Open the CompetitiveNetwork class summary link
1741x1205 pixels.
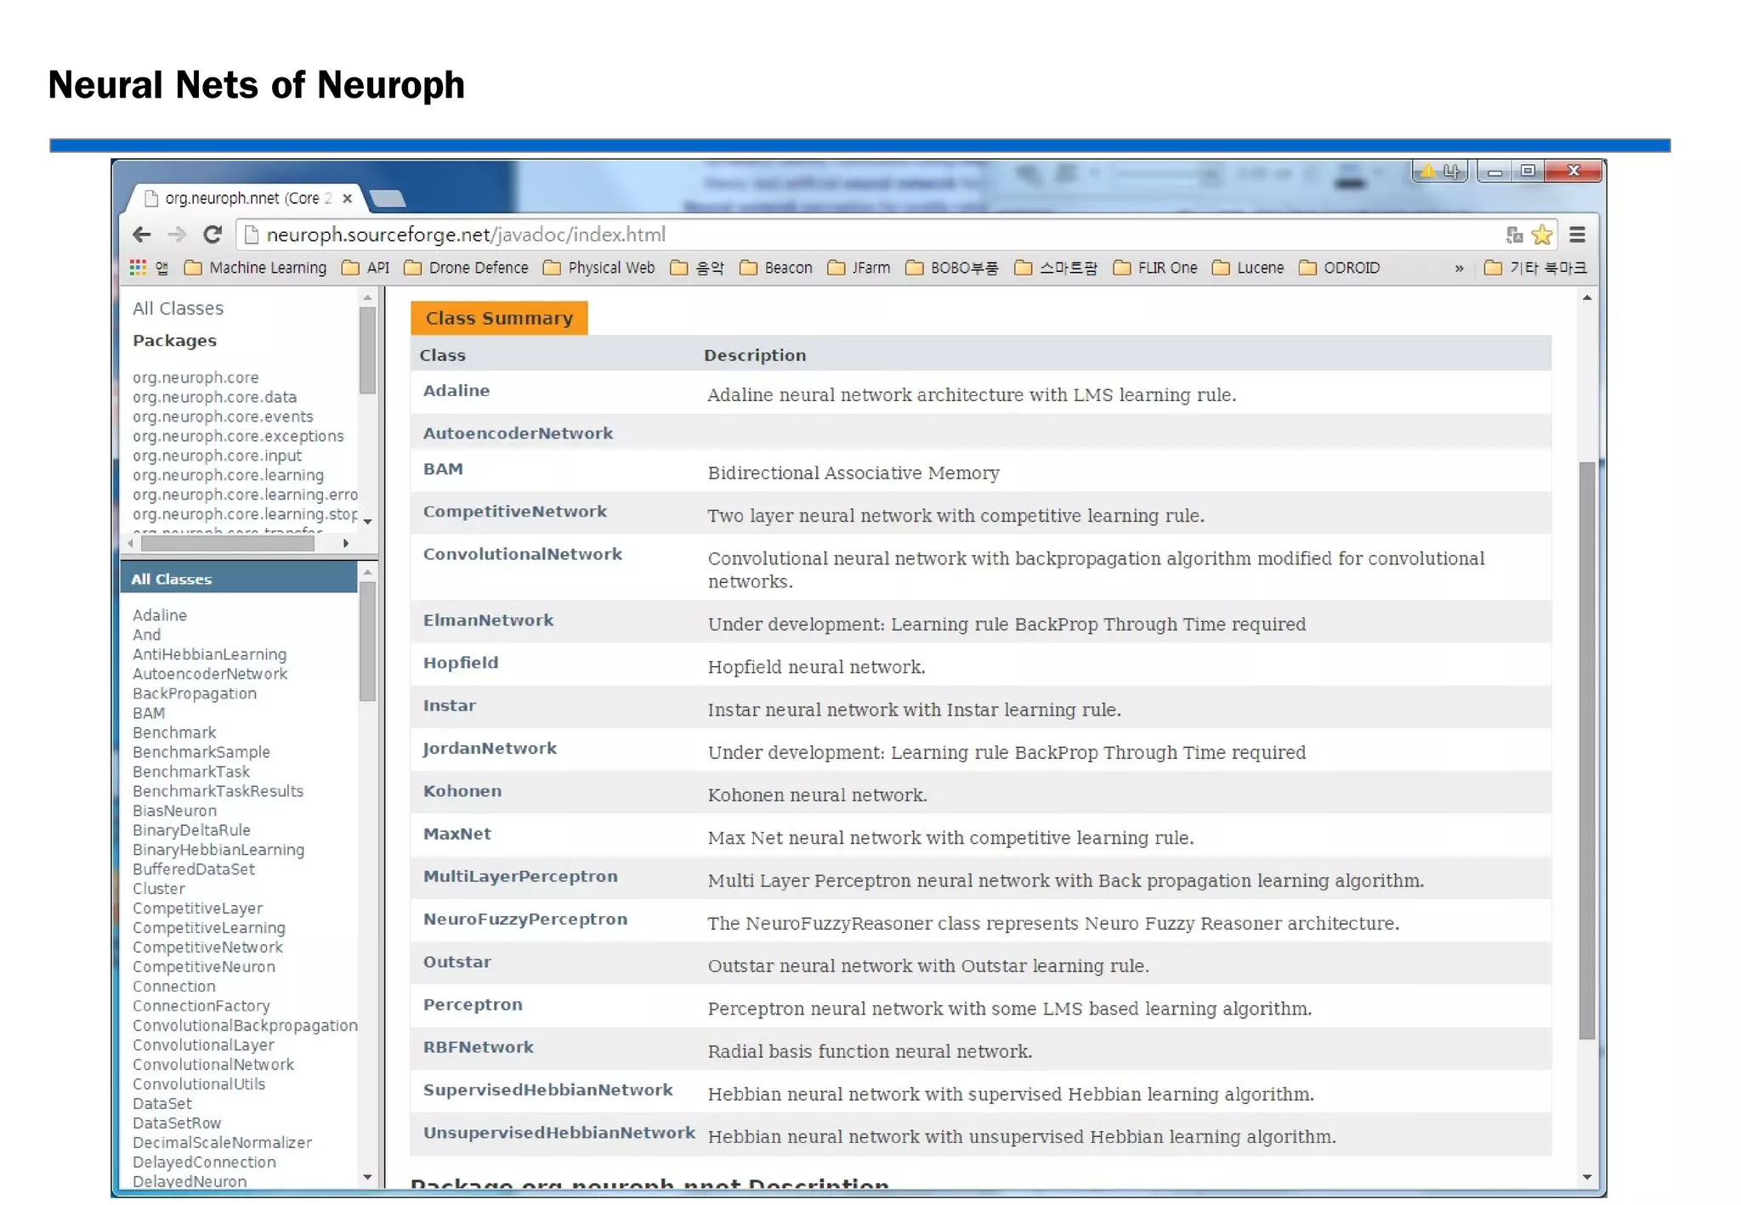tap(515, 512)
